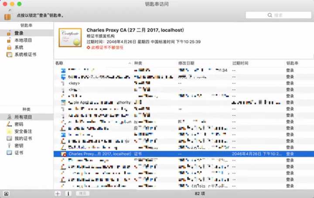Choose the 所有项目 category

(27, 117)
